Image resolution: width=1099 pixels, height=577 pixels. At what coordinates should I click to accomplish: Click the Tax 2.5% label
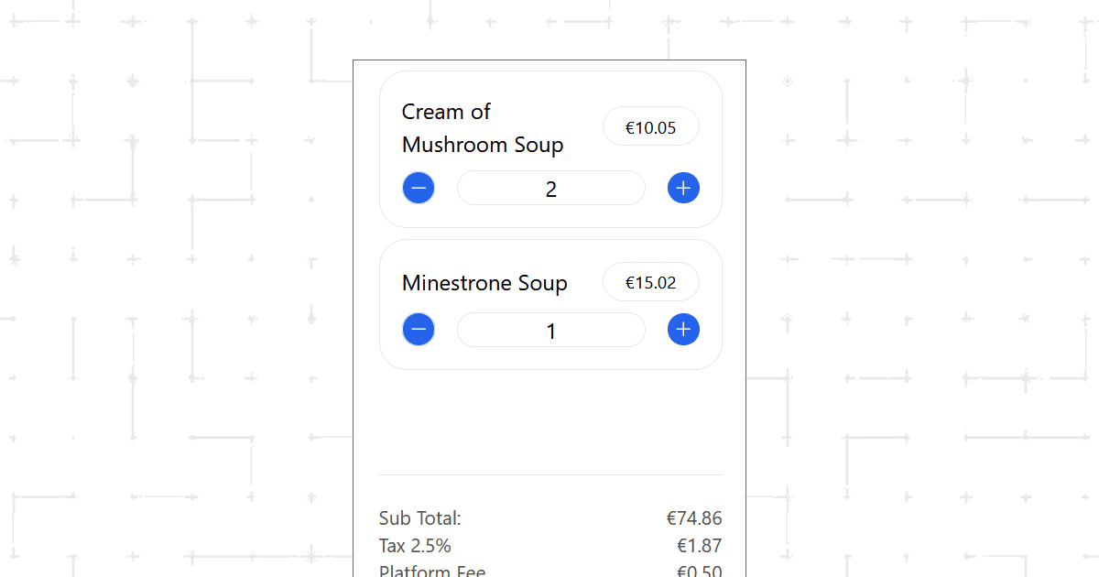tap(415, 546)
